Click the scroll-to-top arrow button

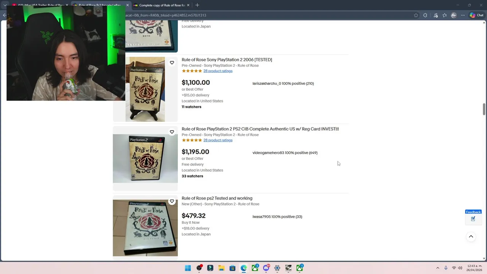tap(471, 236)
